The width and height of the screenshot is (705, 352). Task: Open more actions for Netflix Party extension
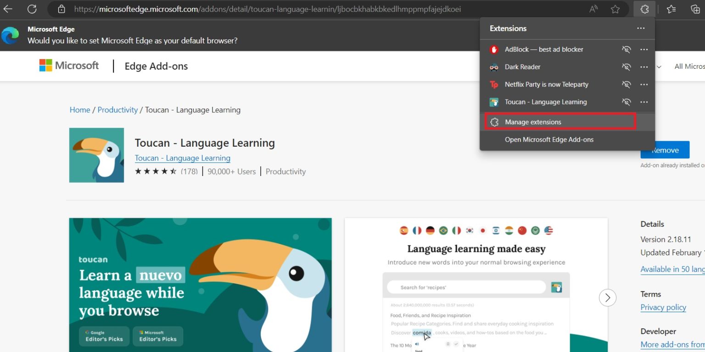point(644,84)
